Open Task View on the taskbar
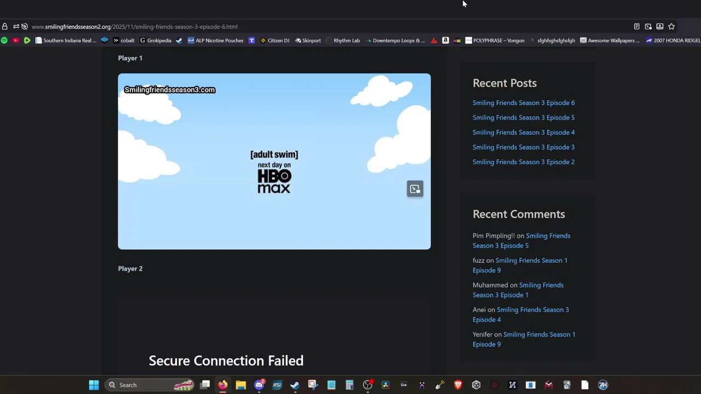Screen dimensions: 701x394 pos(205,385)
